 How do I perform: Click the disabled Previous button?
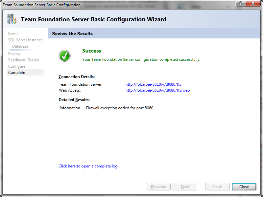158,186
